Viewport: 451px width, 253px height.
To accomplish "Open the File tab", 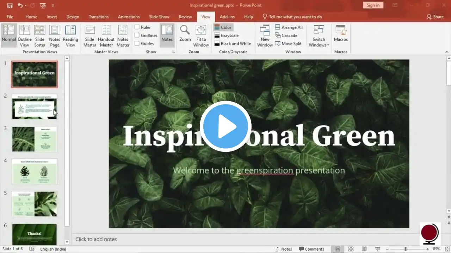I will 10,17.
